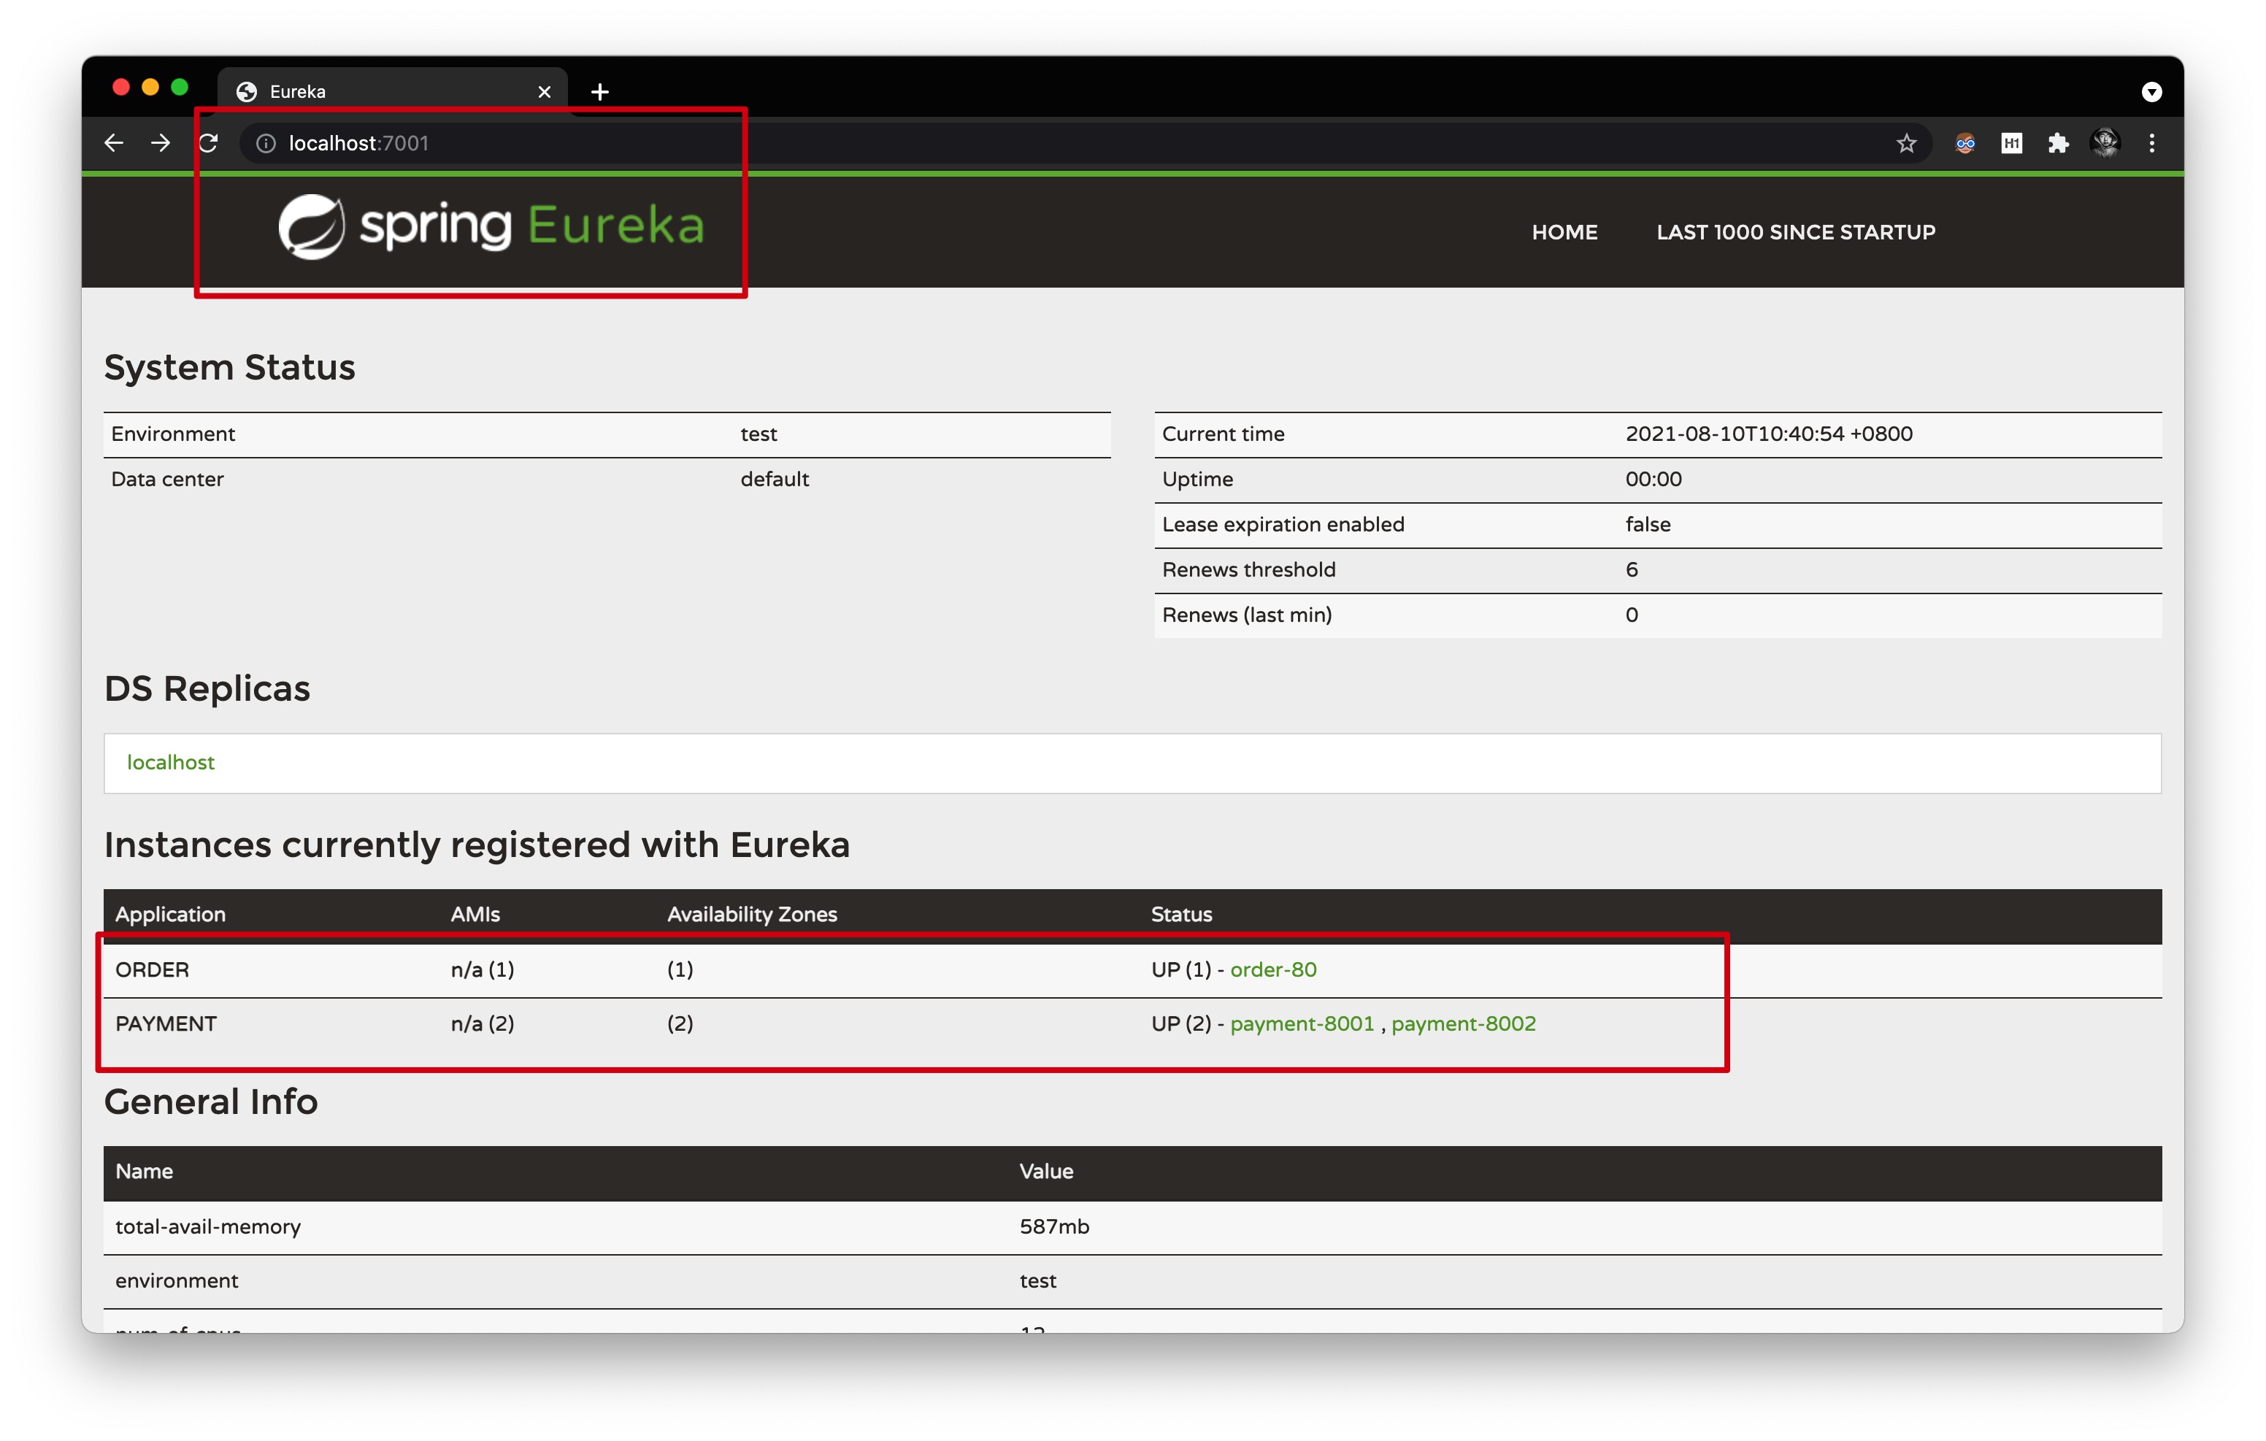Open the order-80 instance link

(1273, 969)
